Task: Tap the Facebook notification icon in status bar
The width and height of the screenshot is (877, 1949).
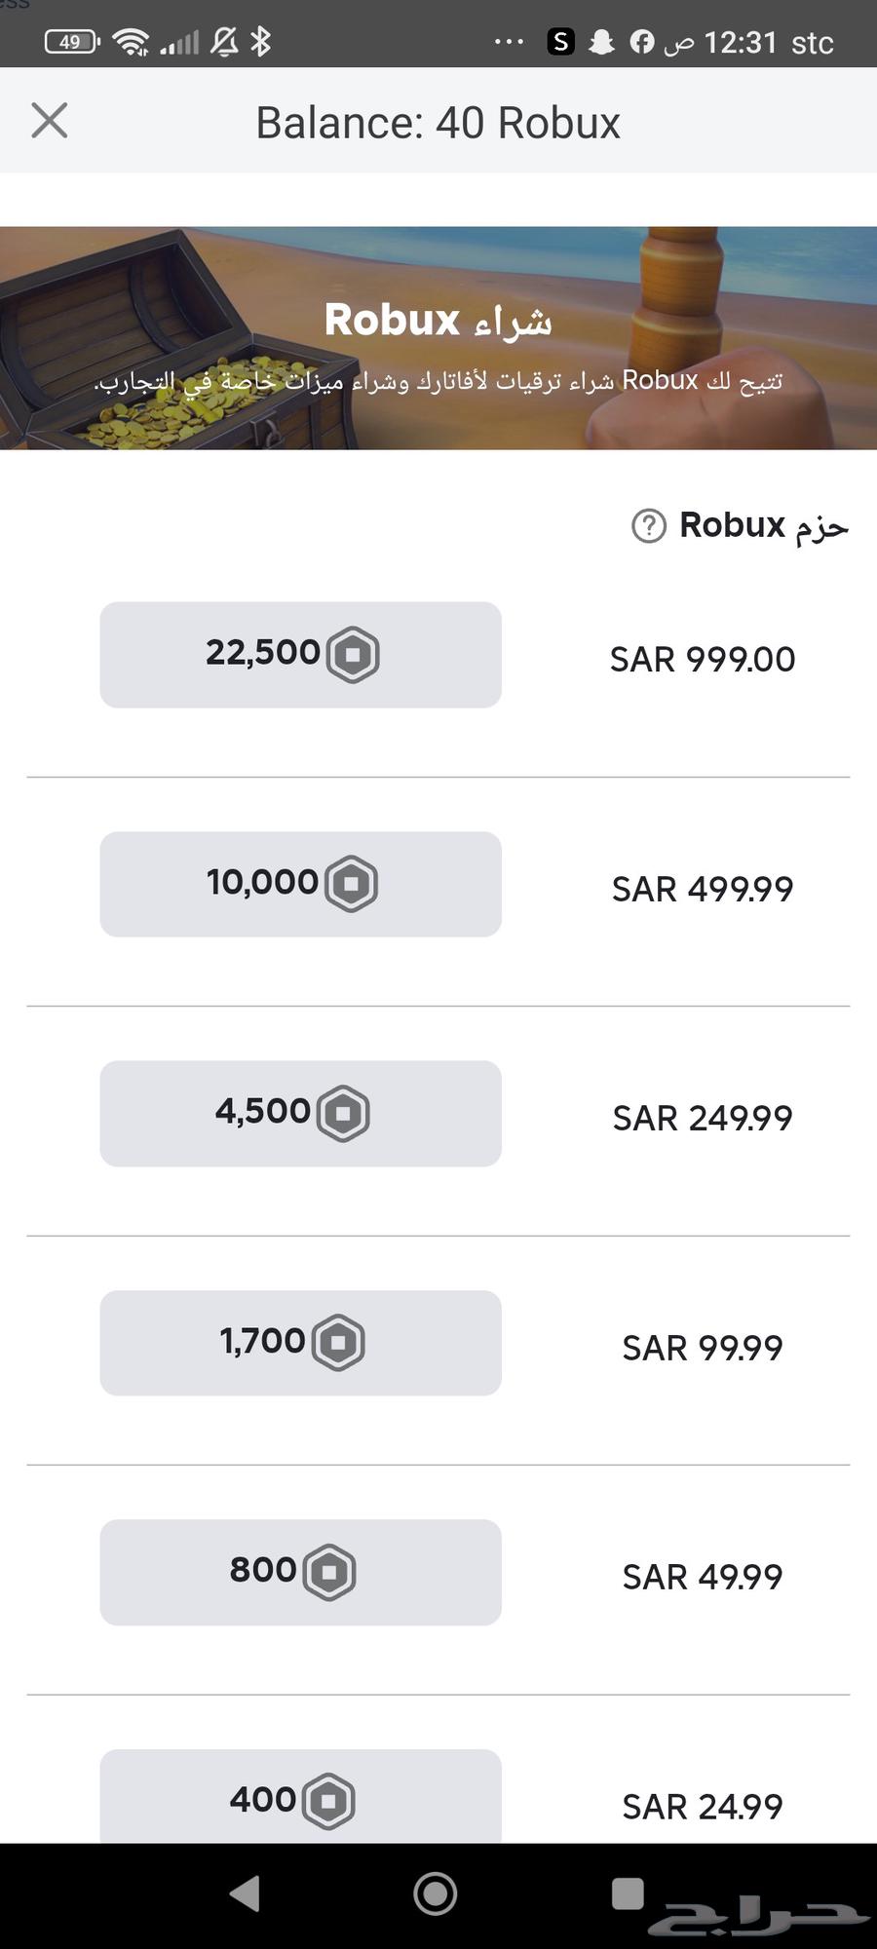Action: pyautogui.click(x=641, y=42)
